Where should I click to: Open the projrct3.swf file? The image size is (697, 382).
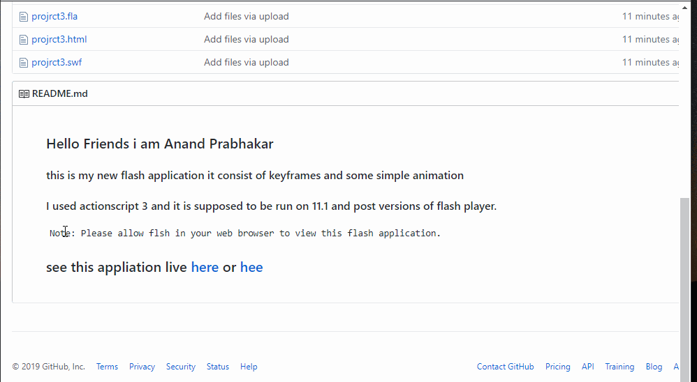pos(57,62)
